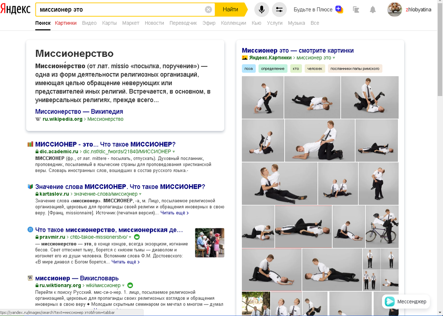Expand the dropdown arrow next to dic.academic.ru
Screen dimensions: 443x316
(174, 151)
